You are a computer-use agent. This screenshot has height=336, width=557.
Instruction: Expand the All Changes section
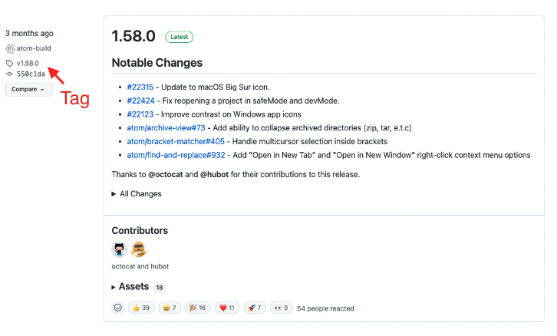[137, 194]
